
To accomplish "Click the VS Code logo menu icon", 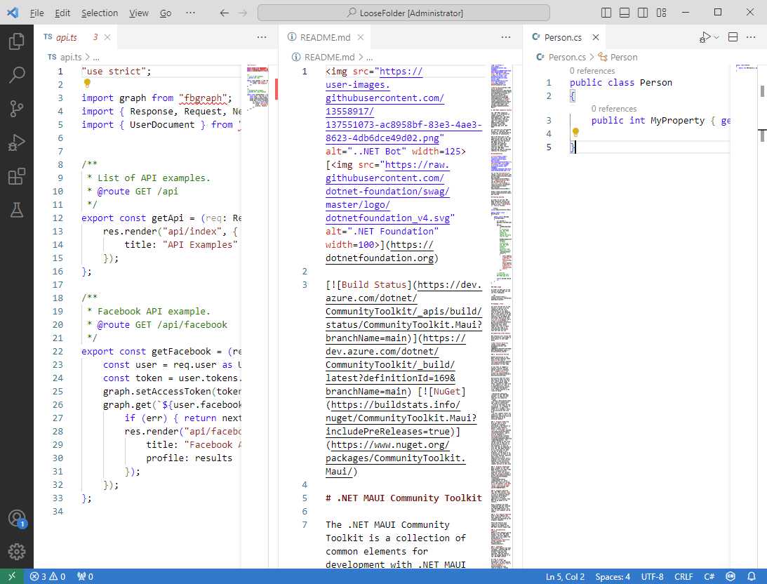I will tap(13, 13).
